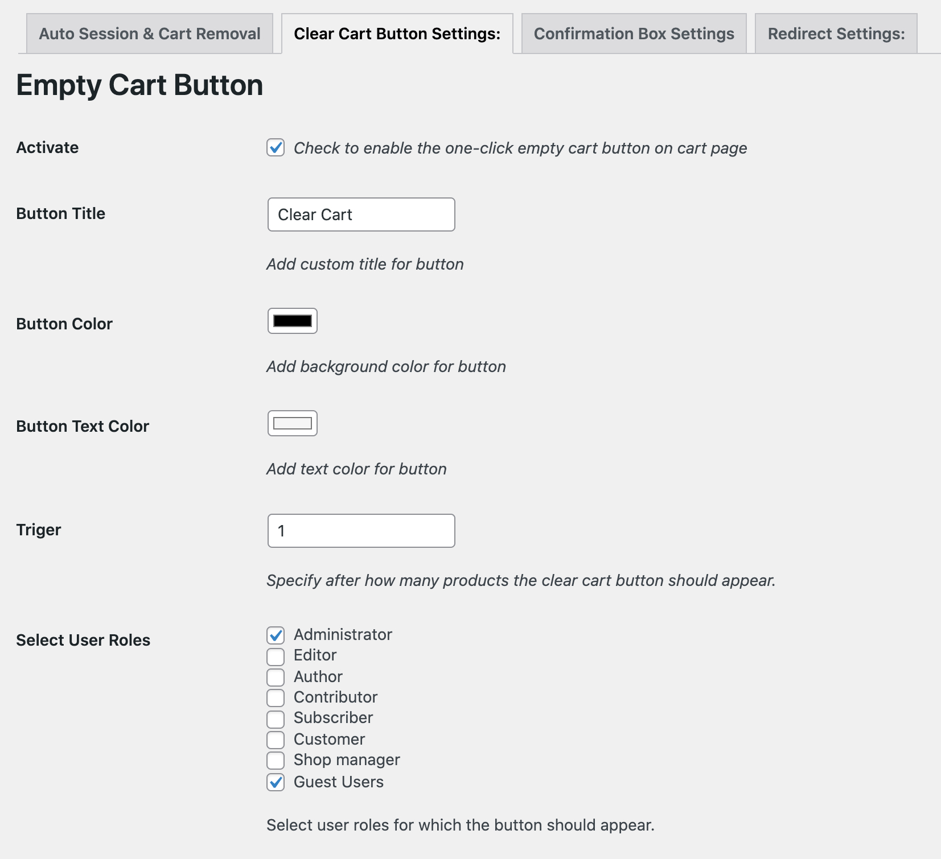Uncheck the Administrator user role
Viewport: 941px width, 859px height.
(x=276, y=635)
